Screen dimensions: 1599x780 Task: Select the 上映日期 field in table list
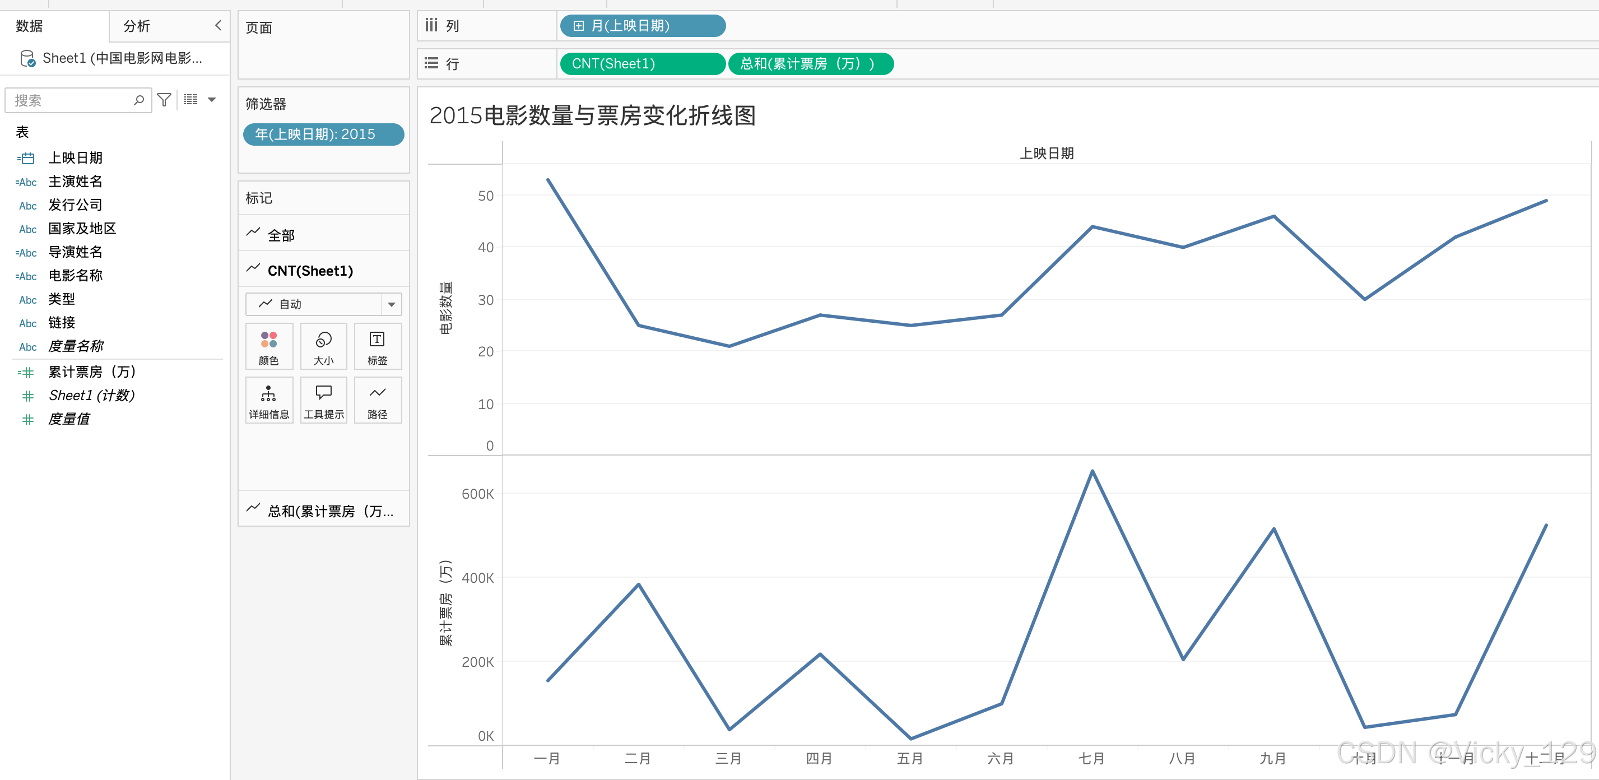pos(75,158)
